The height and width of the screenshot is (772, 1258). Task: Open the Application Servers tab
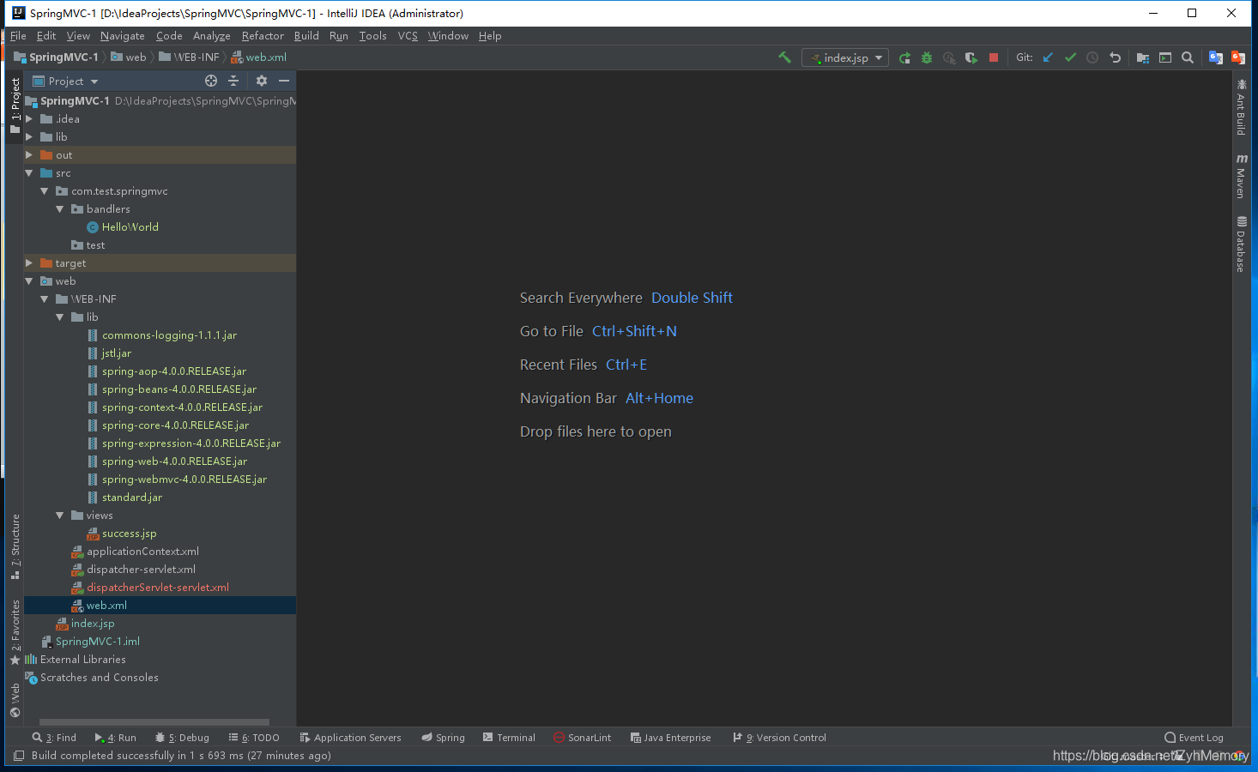(x=350, y=738)
